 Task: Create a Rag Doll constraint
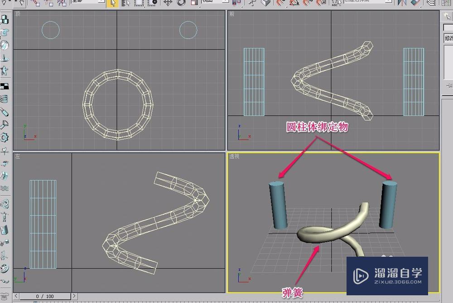point(5,217)
